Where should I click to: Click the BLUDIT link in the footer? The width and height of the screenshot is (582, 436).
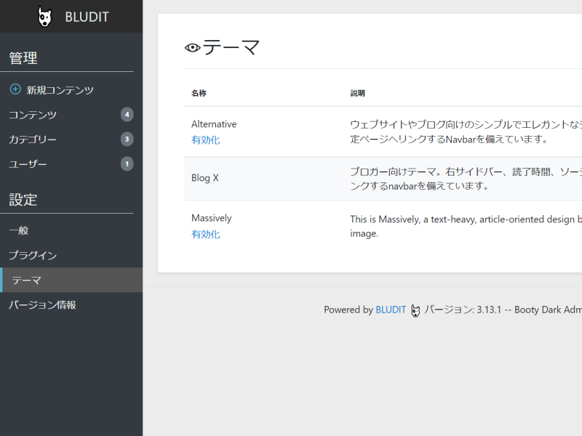coord(391,310)
